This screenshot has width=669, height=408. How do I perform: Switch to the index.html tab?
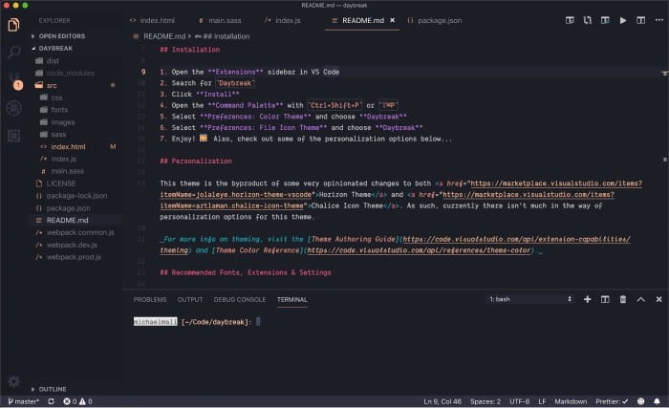(153, 20)
